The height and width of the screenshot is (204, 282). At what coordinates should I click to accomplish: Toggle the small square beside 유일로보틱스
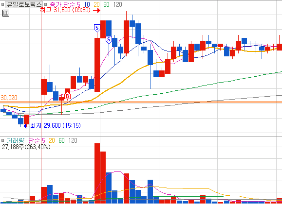[x=2, y=4]
